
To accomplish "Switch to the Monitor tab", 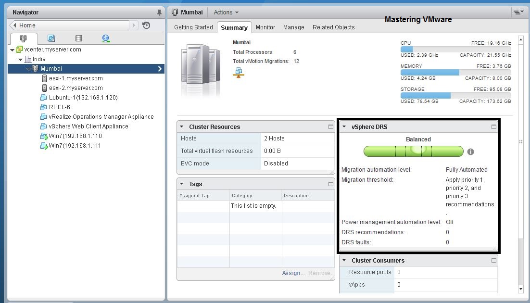I will click(265, 27).
